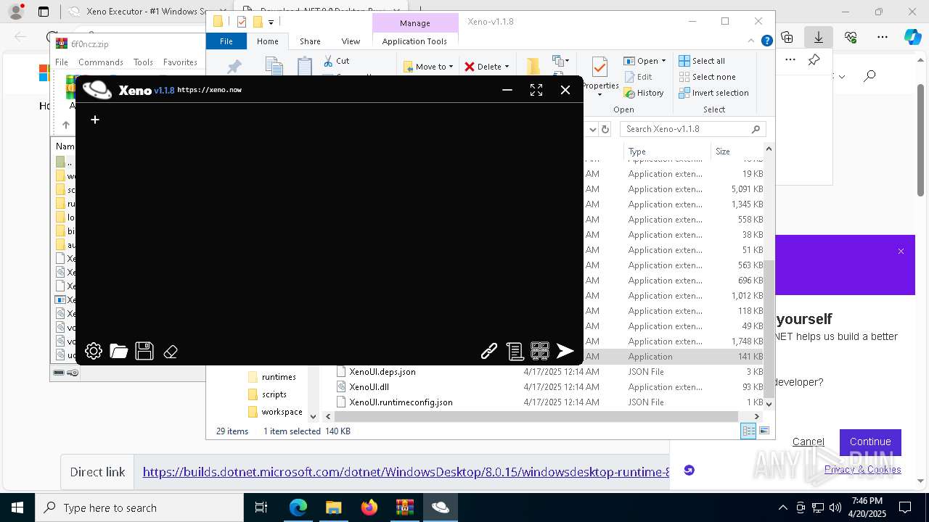Open Windows Start menu

(17, 507)
